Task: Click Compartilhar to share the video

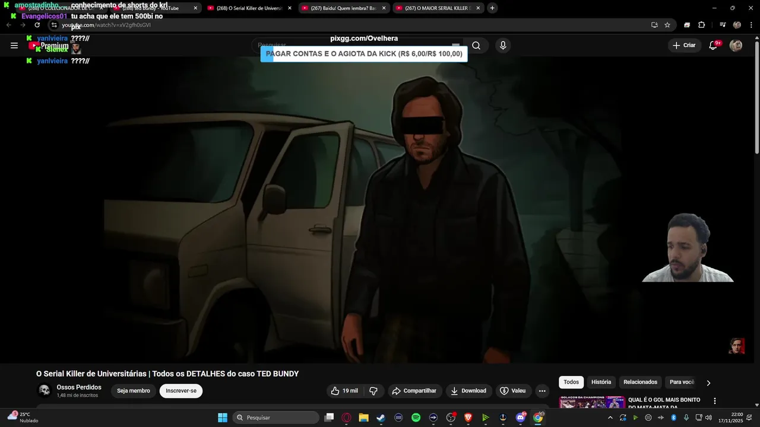Action: coord(414,391)
